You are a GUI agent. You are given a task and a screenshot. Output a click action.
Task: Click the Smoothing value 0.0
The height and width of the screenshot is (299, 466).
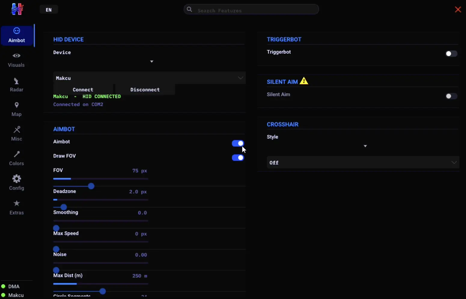click(142, 213)
